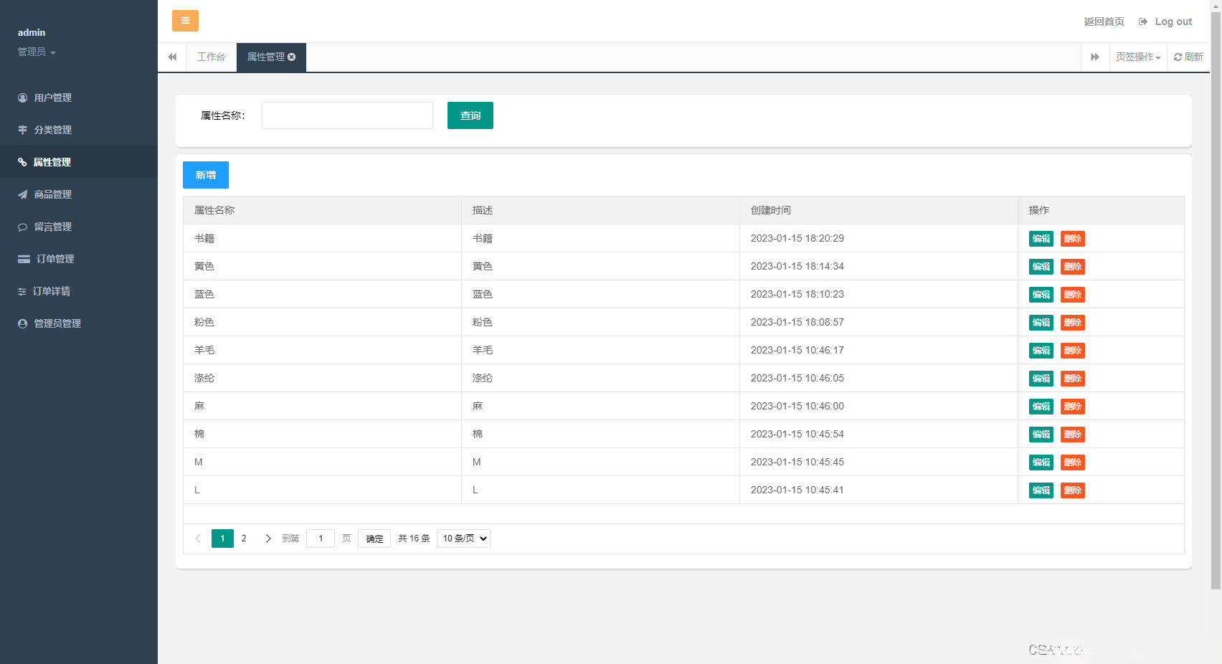Image resolution: width=1222 pixels, height=664 pixels.
Task: Click the 用户管理 user icon in sidebar
Action: [x=22, y=98]
